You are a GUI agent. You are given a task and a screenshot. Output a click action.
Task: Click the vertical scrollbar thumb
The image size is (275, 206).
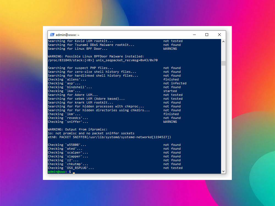point(223,63)
